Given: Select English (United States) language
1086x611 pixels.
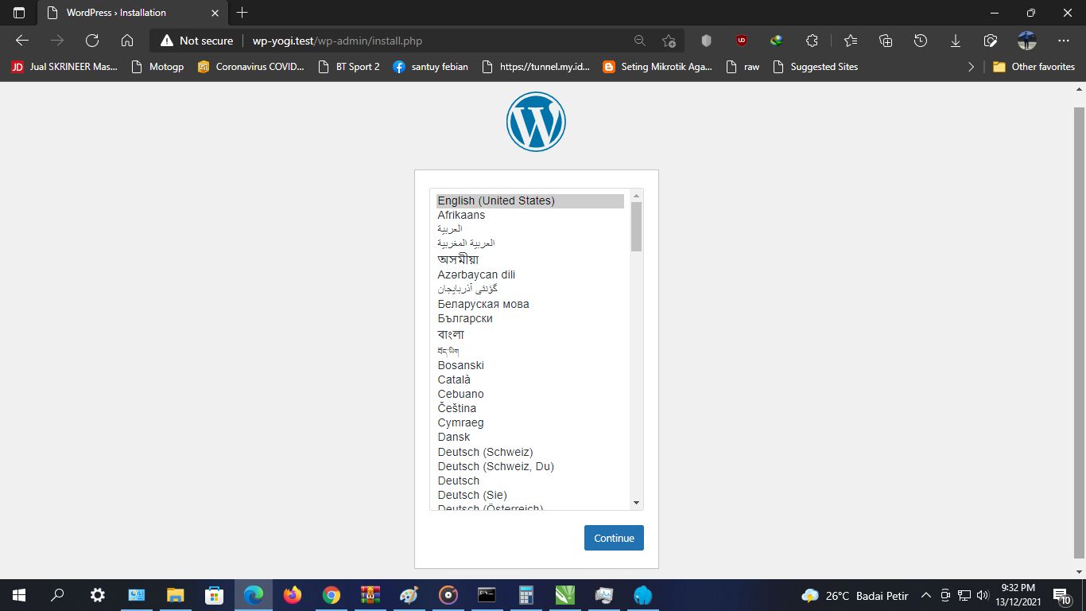Looking at the screenshot, I should (x=530, y=201).
